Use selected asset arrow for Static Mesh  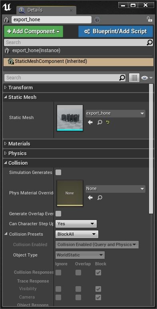point(90,123)
